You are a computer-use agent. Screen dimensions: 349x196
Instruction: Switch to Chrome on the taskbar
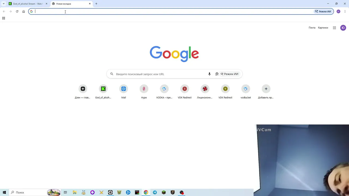(x=146, y=192)
